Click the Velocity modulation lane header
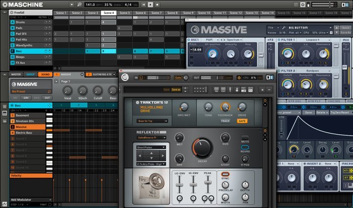The image size is (353, 208). coord(31,176)
